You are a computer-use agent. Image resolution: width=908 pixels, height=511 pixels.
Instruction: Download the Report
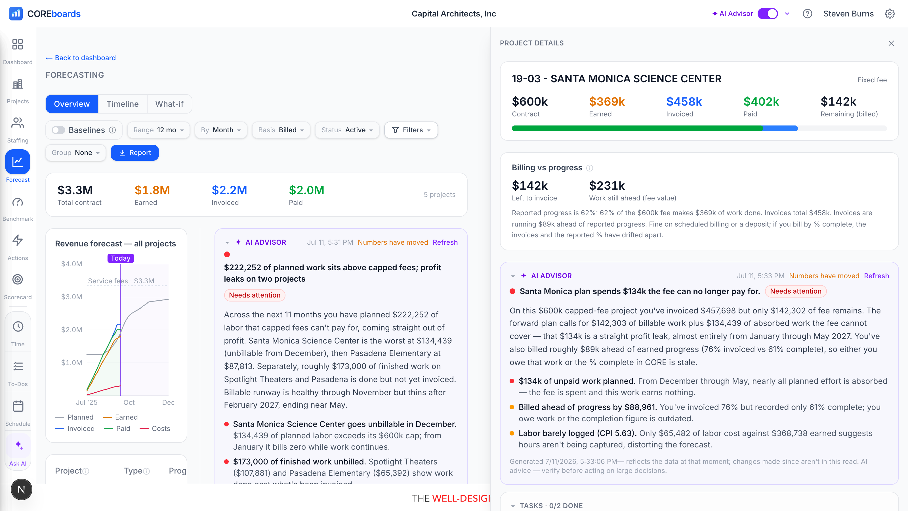[135, 153]
